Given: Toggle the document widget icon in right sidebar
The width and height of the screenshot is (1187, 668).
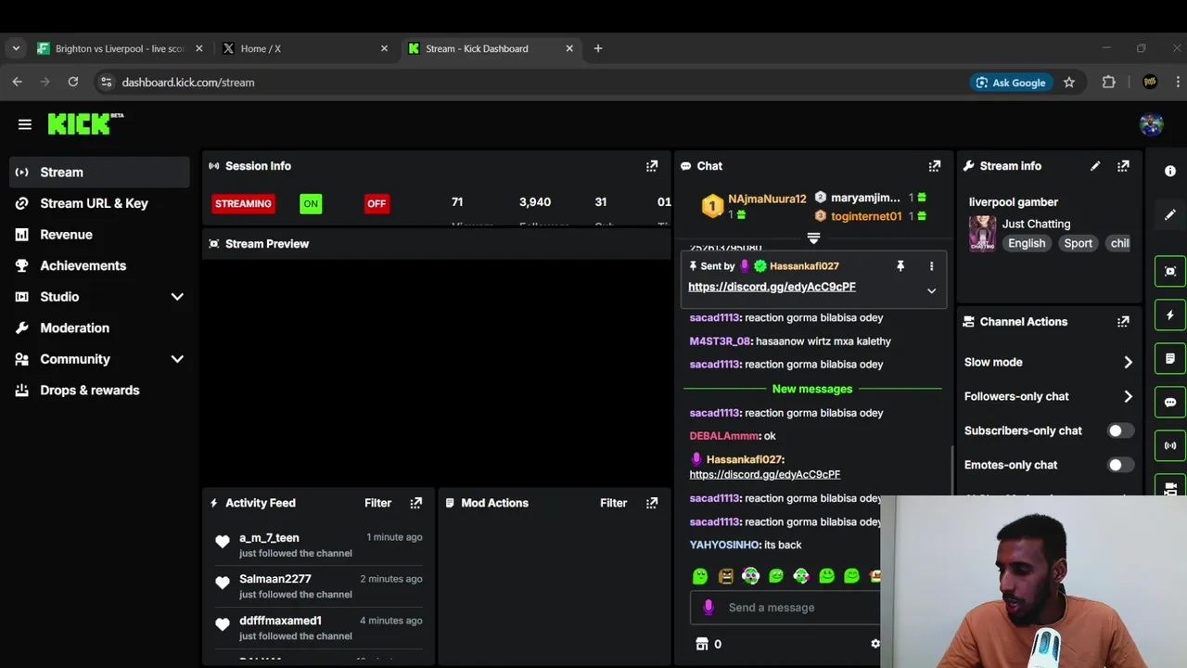Looking at the screenshot, I should click(x=1170, y=358).
